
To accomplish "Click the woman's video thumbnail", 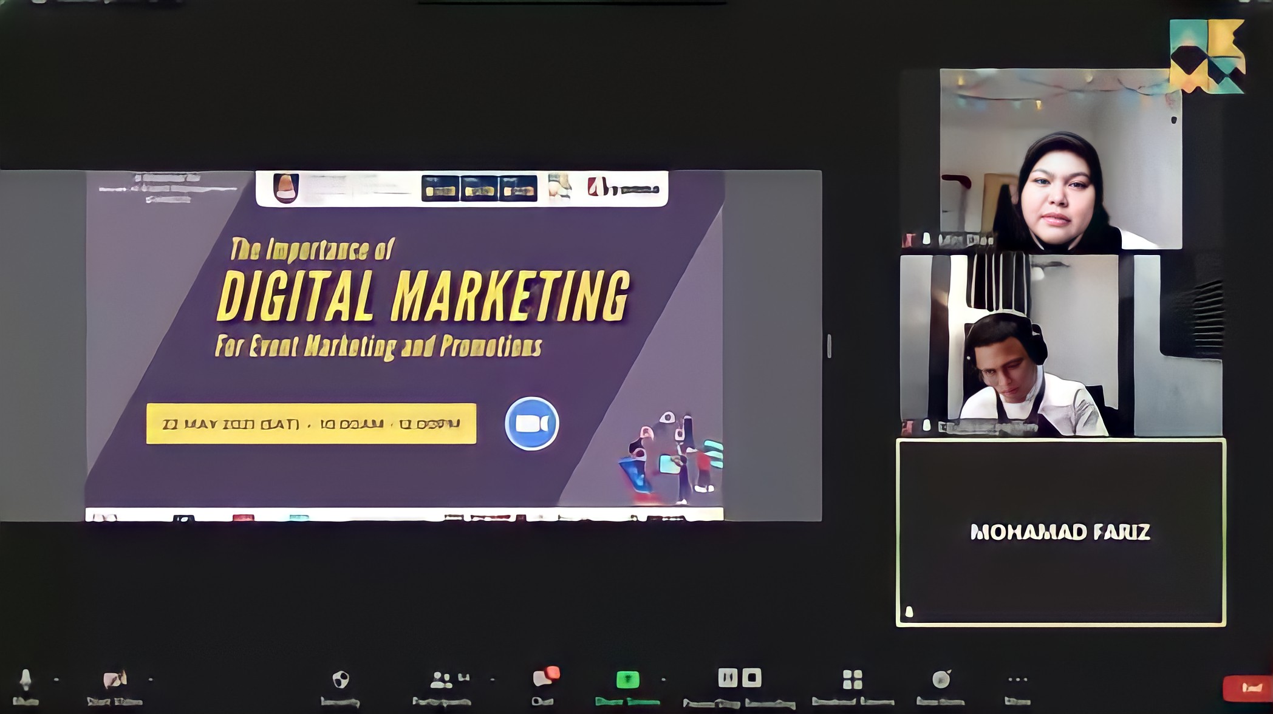I will point(1060,159).
